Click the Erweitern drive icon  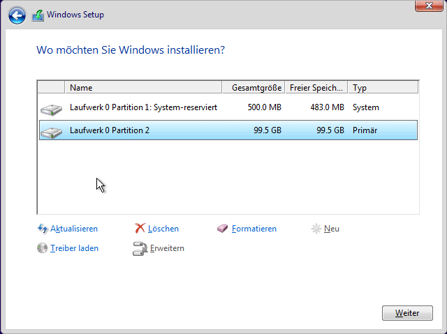pos(140,248)
